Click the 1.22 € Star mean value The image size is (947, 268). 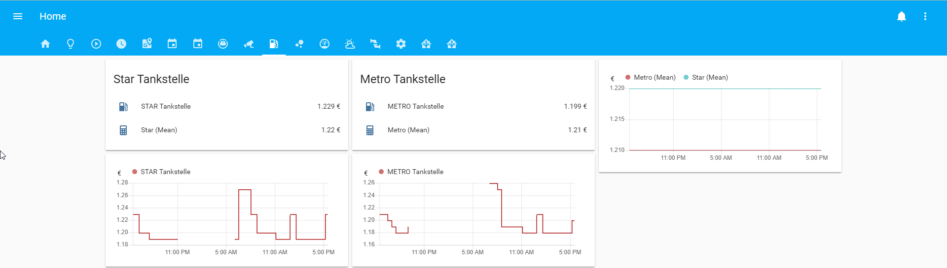(x=331, y=130)
